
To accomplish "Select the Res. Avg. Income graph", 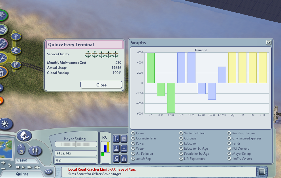I will point(229,133).
